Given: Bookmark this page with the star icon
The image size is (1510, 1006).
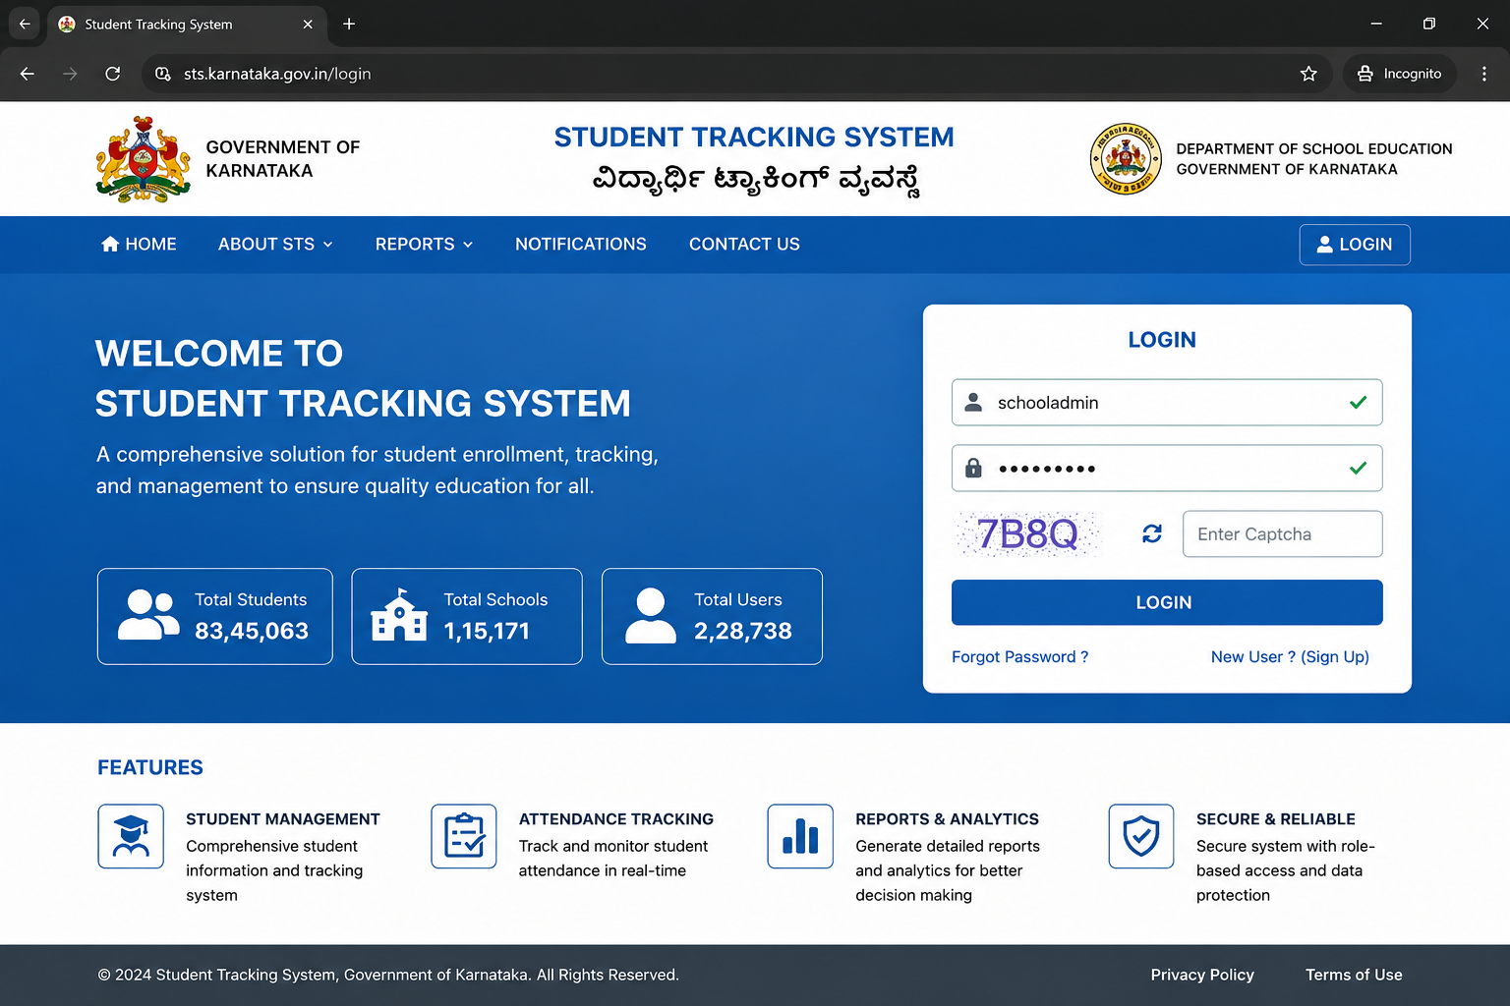Looking at the screenshot, I should (1308, 74).
